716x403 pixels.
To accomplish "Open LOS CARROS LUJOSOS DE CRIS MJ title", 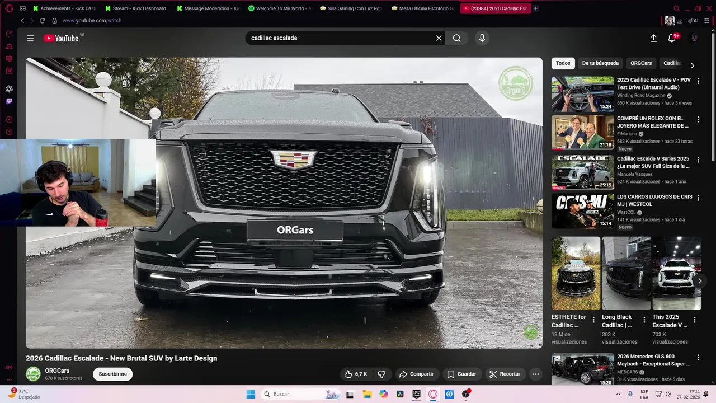I will (x=654, y=200).
